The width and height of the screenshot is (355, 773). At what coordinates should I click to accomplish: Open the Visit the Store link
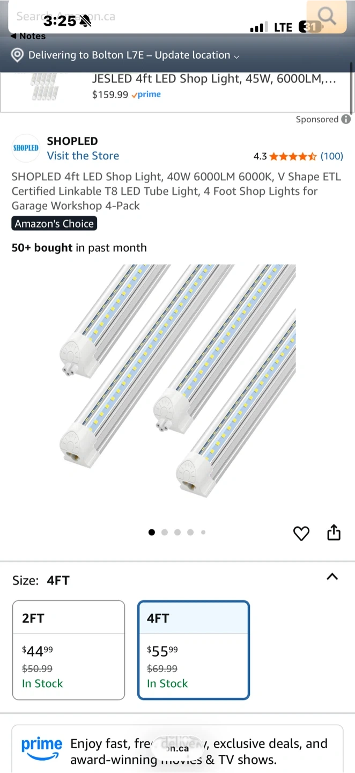pyautogui.click(x=83, y=156)
